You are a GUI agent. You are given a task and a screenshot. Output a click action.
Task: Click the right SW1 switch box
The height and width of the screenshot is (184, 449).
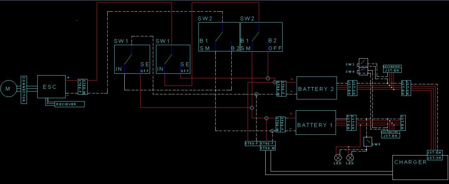(173, 59)
